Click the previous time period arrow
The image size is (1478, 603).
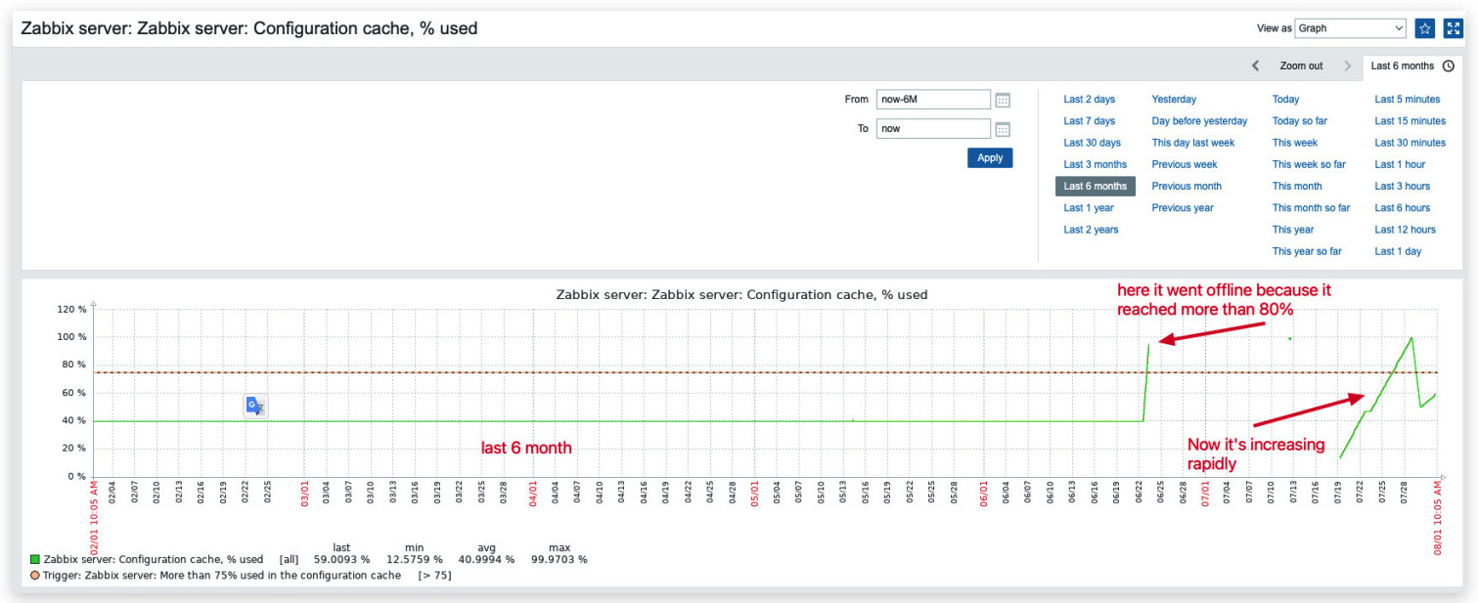point(1256,66)
